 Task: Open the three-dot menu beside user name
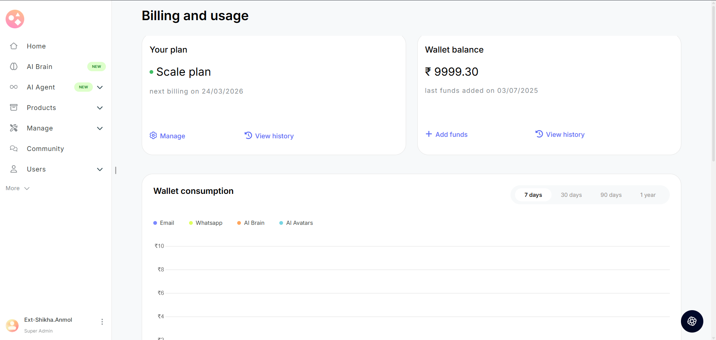(102, 322)
